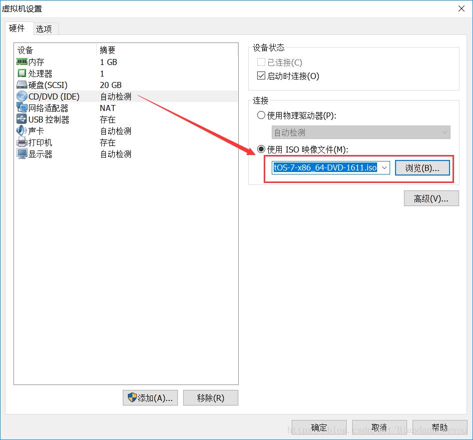Viewport: 473px width, 440px height.
Task: Check the 已连接(C) checkbox
Action: click(261, 62)
